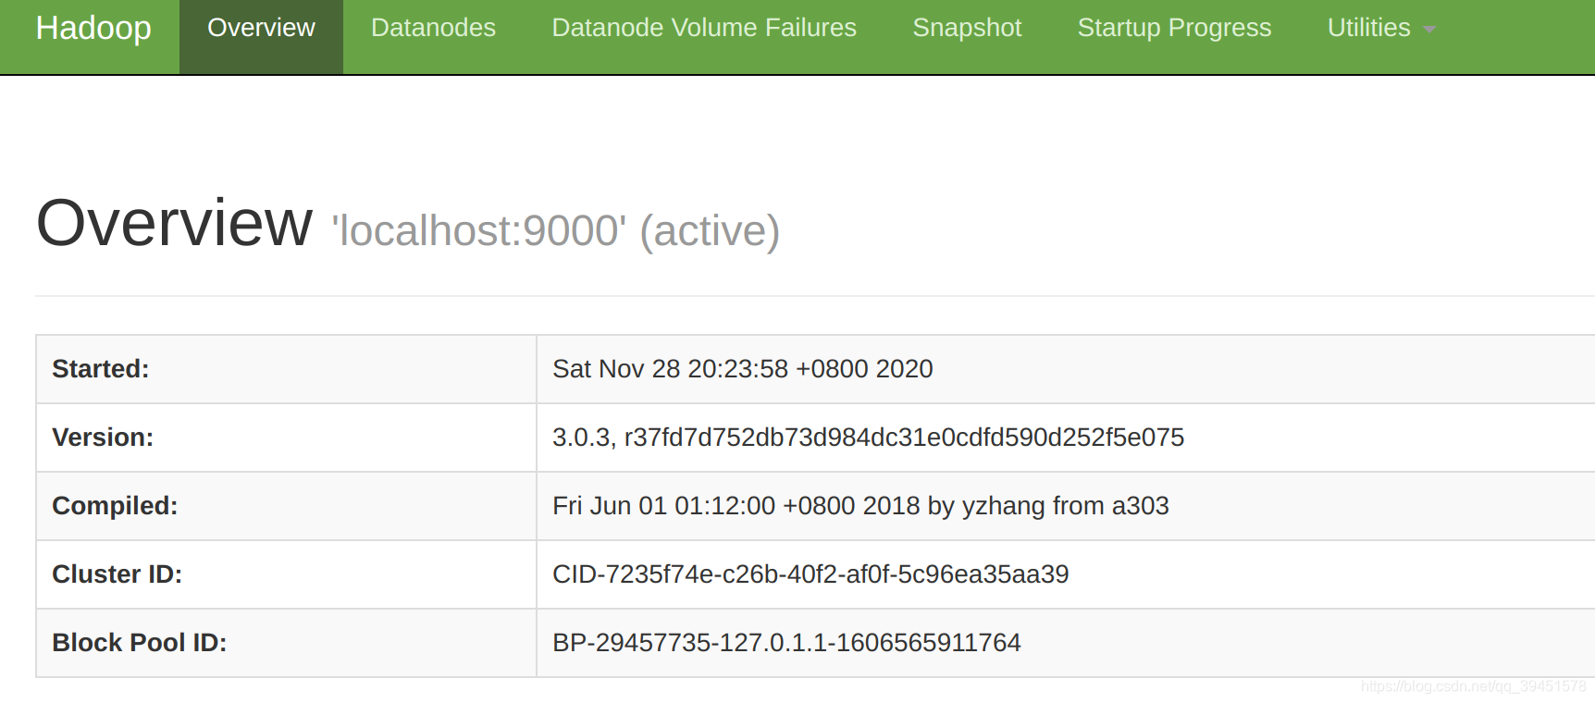Click the Utilities caret arrow
The image size is (1595, 703).
pos(1429,31)
